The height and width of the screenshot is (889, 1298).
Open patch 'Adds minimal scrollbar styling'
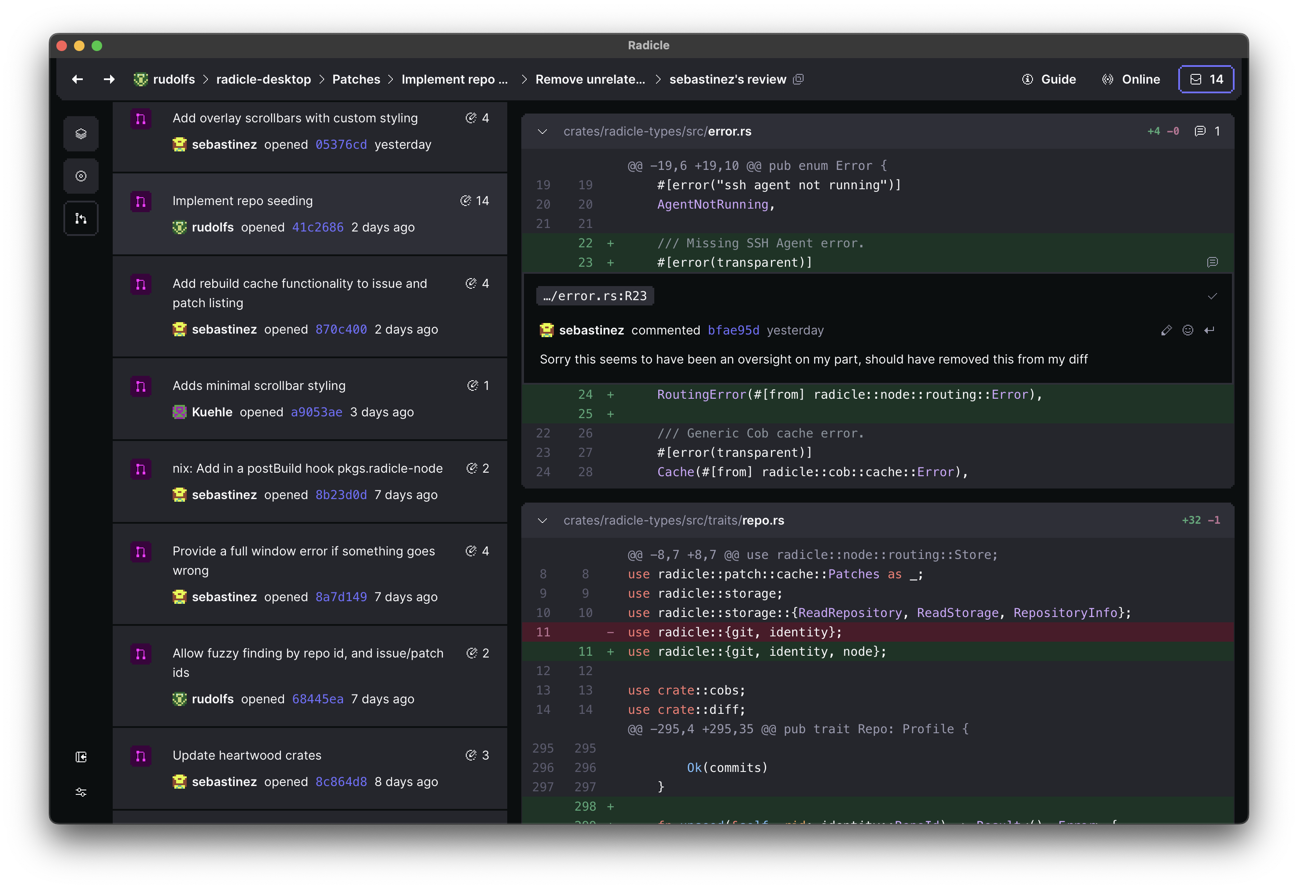pos(259,386)
